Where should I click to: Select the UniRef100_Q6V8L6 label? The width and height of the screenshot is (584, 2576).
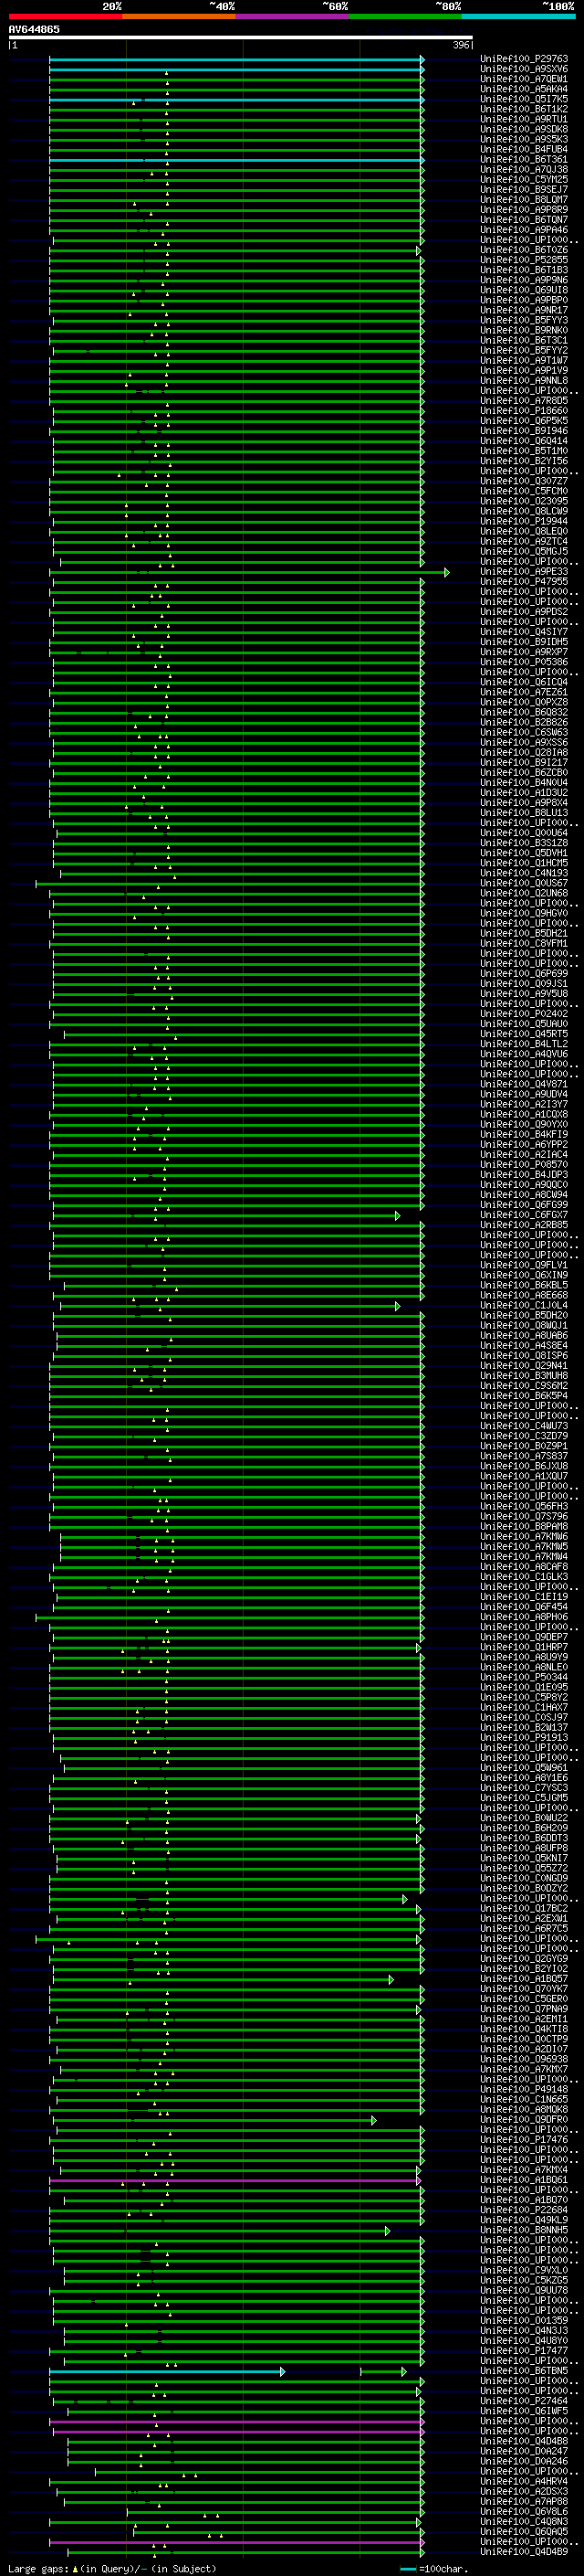tap(524, 2511)
